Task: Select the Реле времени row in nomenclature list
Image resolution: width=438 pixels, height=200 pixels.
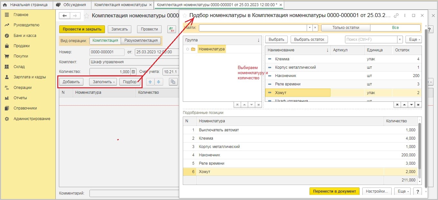Action: coord(343,84)
